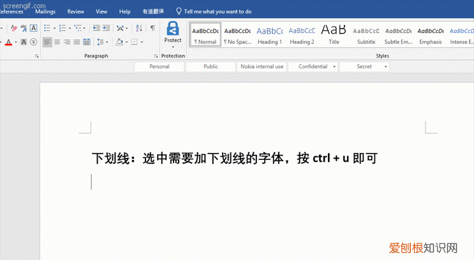Toggle Center alignment
The height and width of the screenshot is (260, 474).
click(57, 42)
